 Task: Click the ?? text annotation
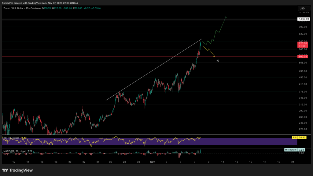[218, 61]
